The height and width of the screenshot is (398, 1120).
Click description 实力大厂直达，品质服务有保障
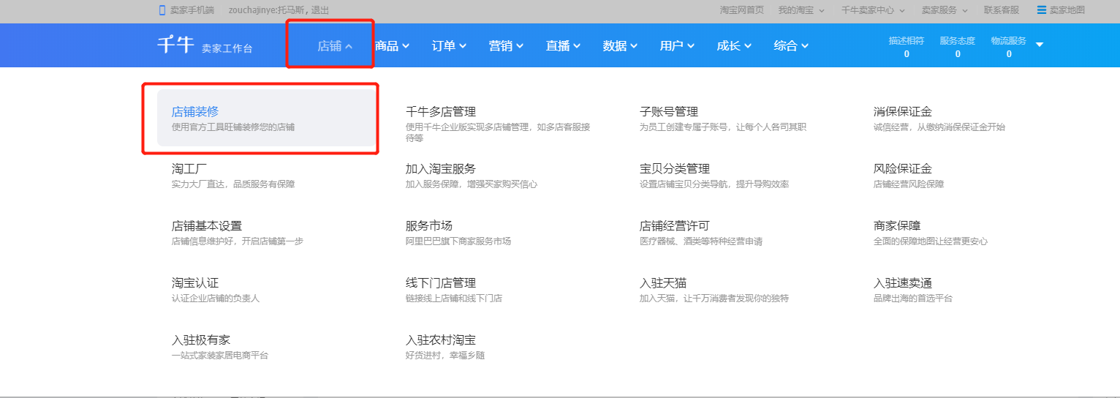[233, 184]
